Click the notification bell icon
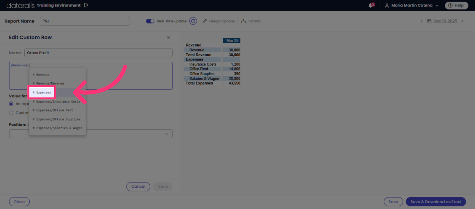The height and width of the screenshot is (209, 475). click(371, 5)
